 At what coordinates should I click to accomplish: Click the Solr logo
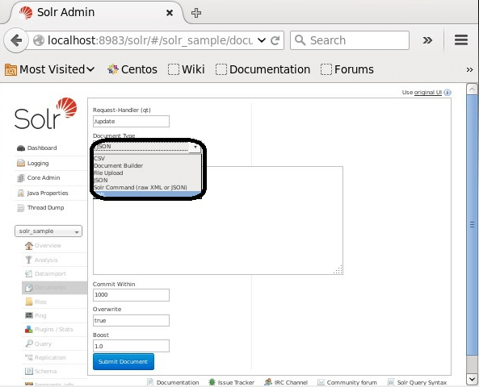tap(46, 114)
